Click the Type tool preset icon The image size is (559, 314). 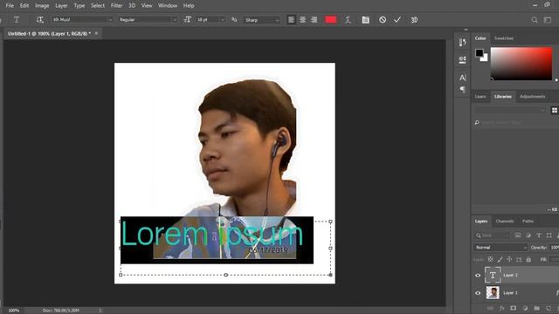pyautogui.click(x=17, y=20)
